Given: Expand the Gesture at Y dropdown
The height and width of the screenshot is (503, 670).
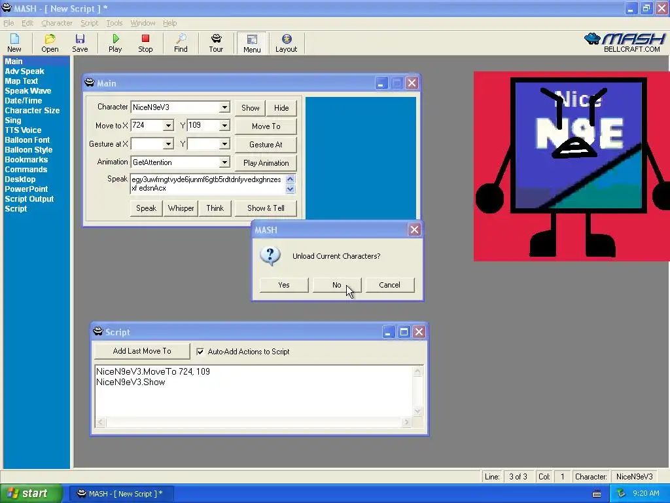Looking at the screenshot, I should click(224, 143).
